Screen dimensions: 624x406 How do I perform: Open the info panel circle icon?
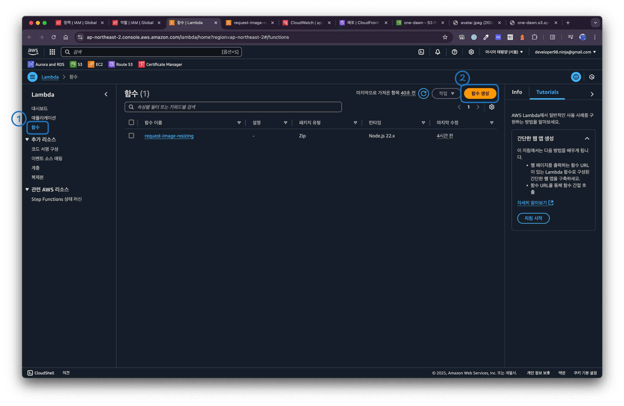(576, 77)
